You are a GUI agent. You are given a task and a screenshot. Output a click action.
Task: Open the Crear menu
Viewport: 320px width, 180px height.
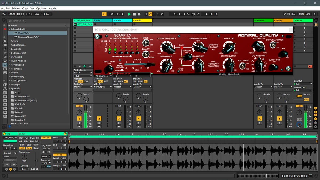click(25, 9)
